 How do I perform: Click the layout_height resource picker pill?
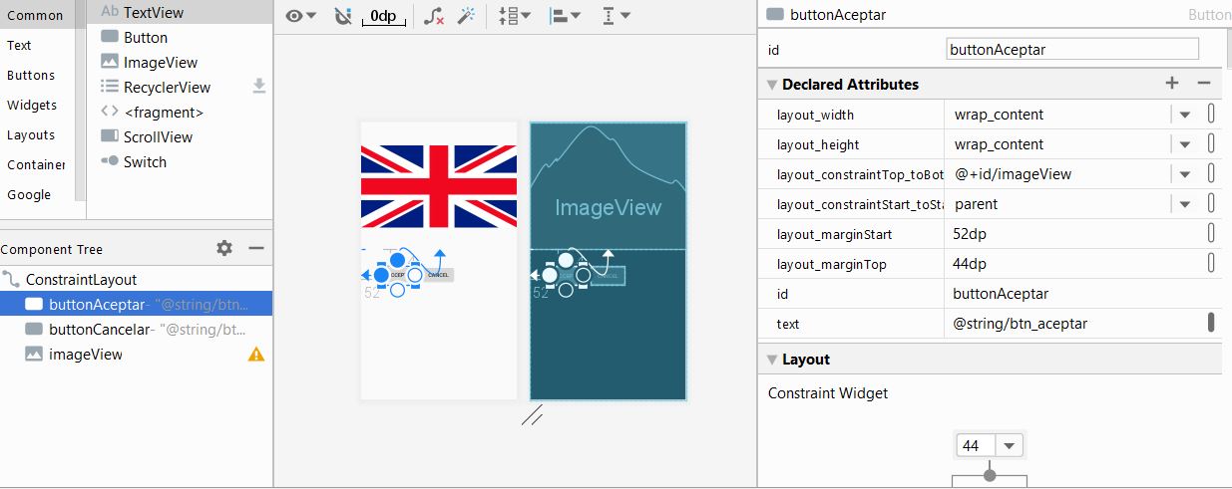coord(1211,144)
